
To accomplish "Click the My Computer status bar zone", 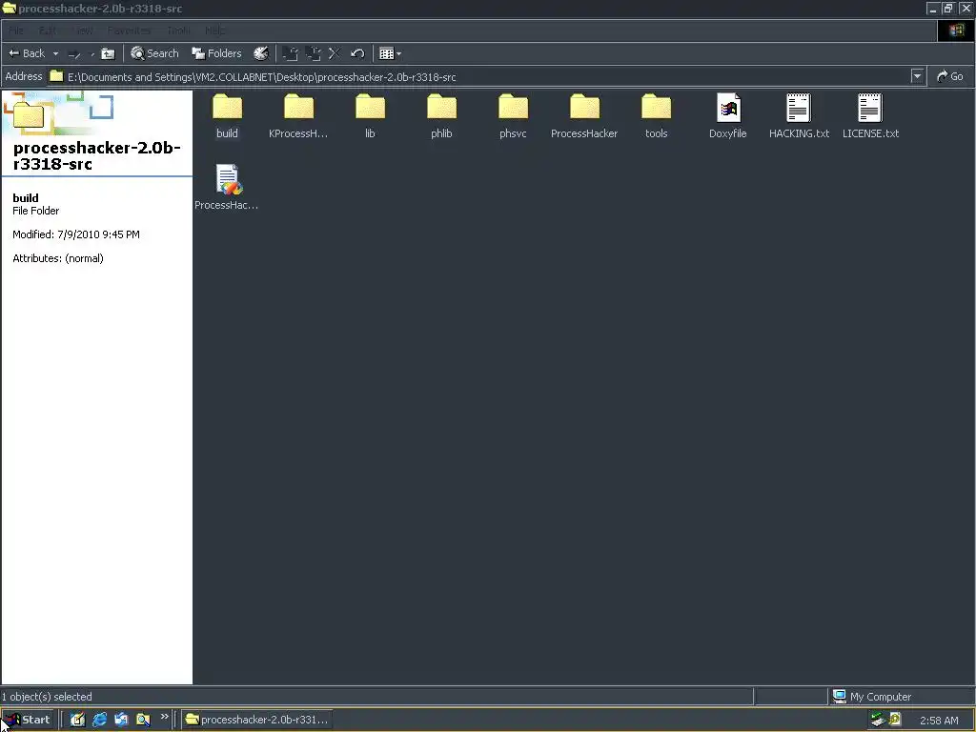I will 901,697.
